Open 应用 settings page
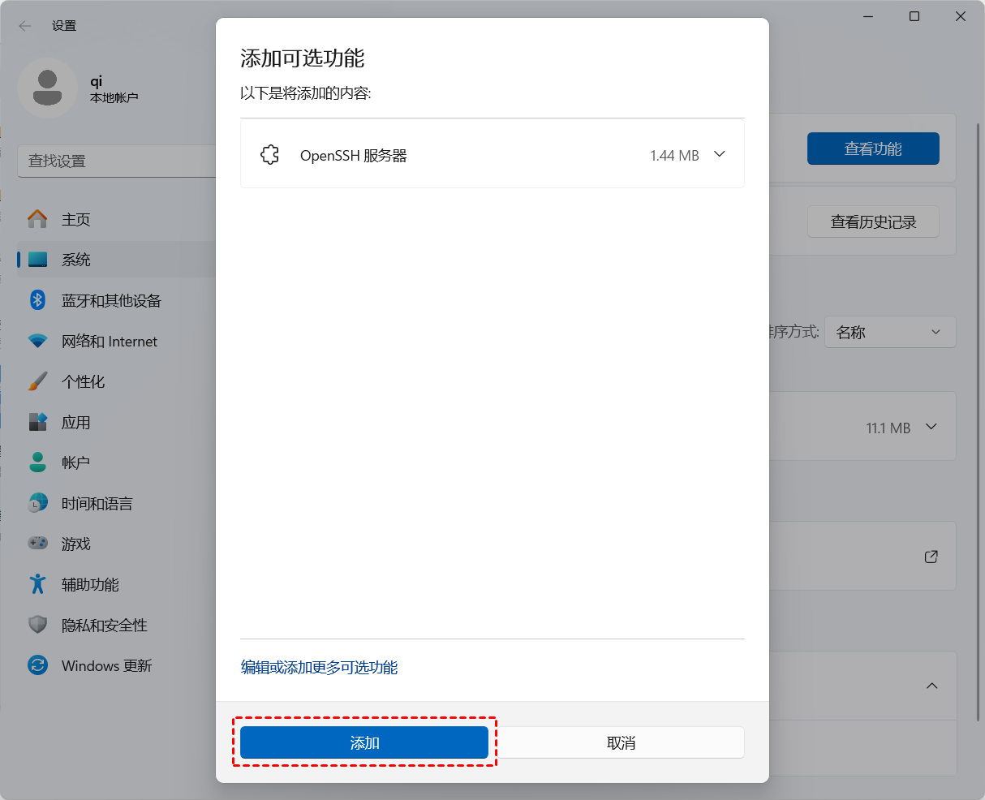 tap(116, 422)
